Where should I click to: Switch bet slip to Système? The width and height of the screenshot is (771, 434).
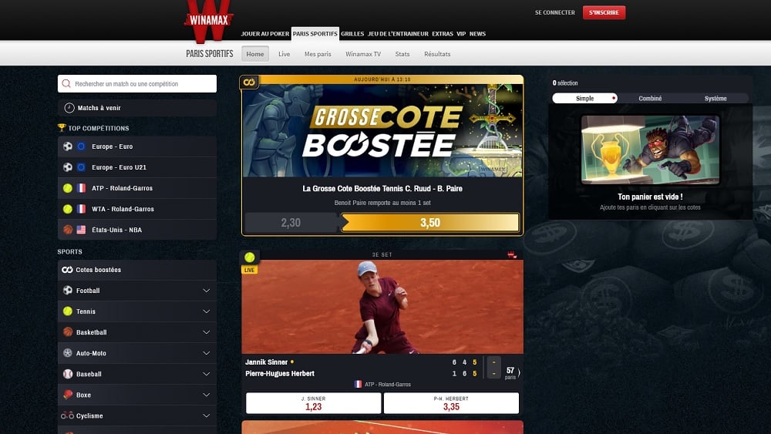(x=715, y=99)
